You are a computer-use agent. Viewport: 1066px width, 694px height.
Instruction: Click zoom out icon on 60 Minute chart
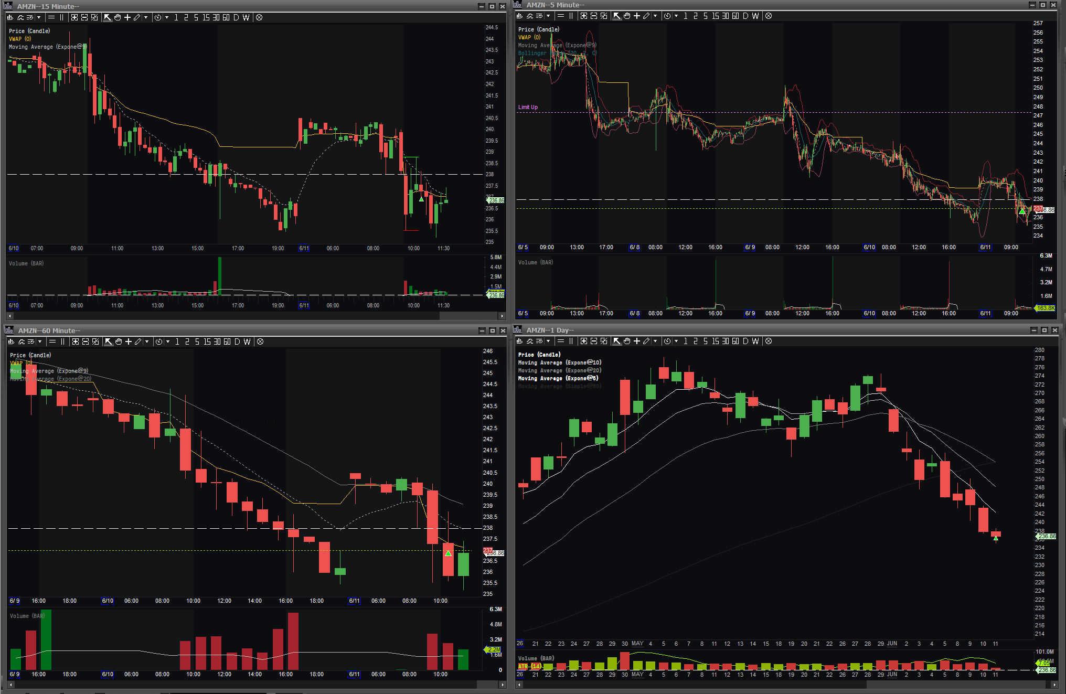point(86,341)
